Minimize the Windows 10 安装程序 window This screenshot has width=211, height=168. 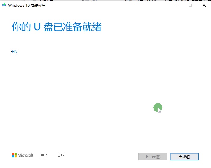tap(177, 5)
